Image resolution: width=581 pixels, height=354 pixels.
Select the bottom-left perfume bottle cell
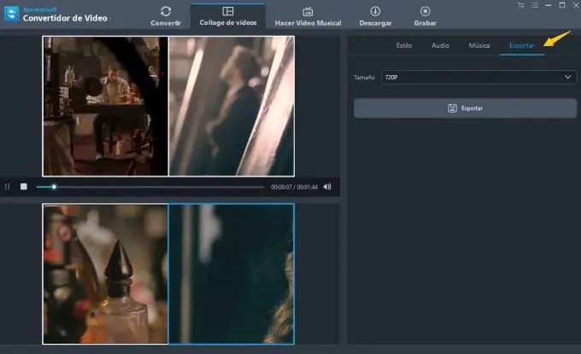105,274
